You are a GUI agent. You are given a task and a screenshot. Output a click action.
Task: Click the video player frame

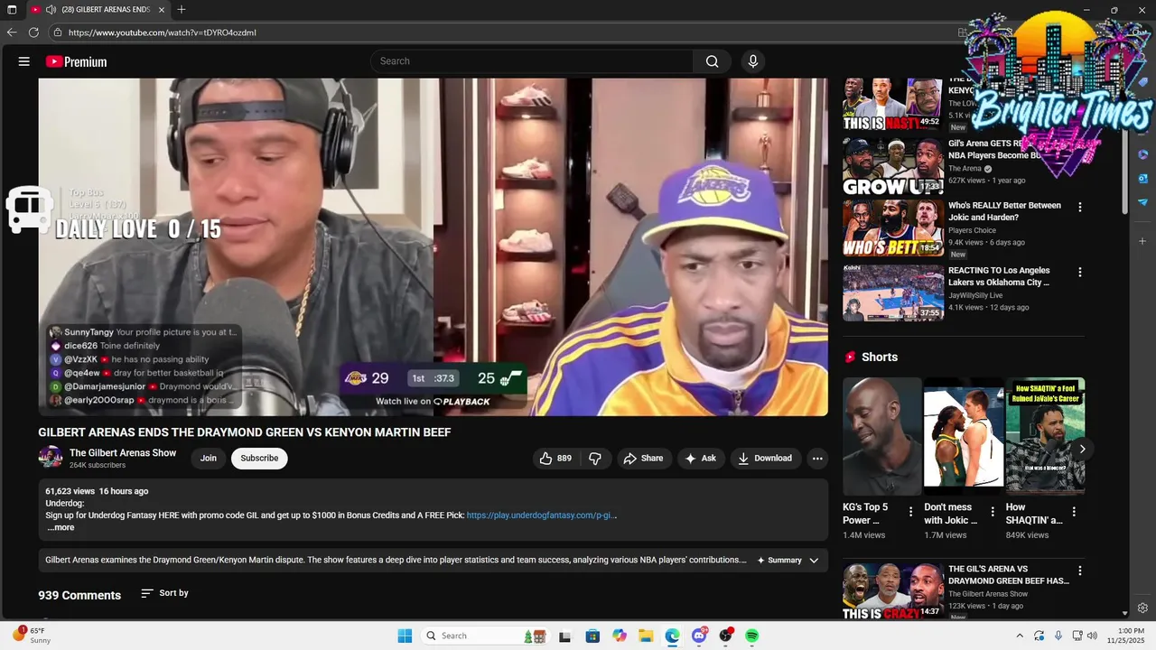(x=433, y=246)
